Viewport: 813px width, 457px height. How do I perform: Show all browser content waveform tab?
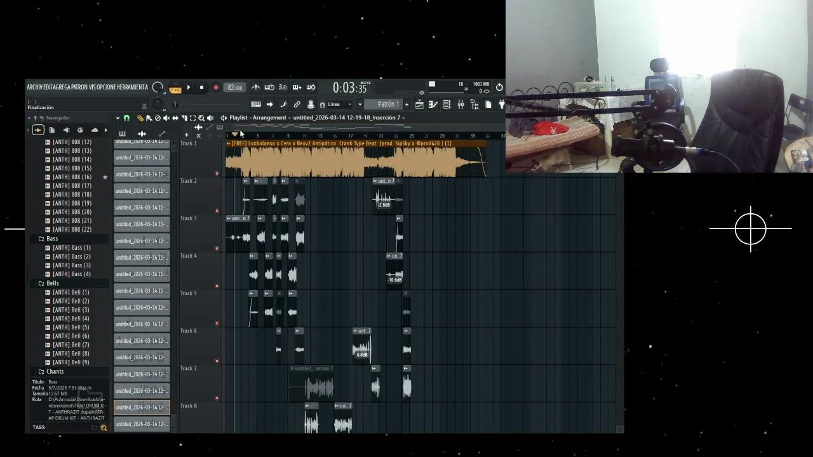pos(38,130)
